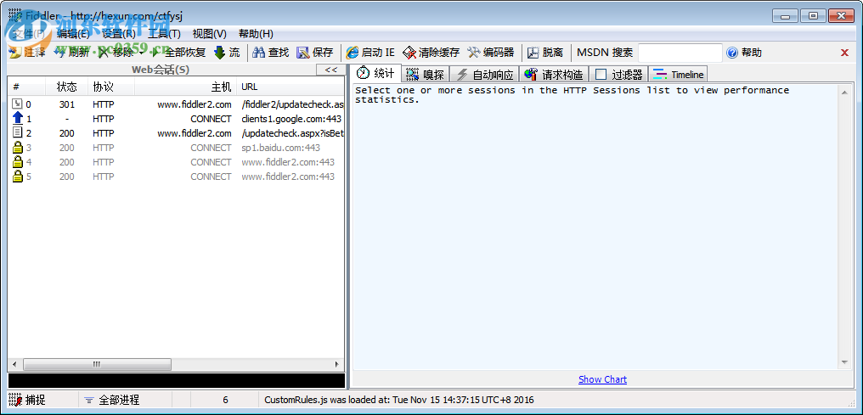Click Fiddler title bar app icon
863x415 pixels.
pyautogui.click(x=14, y=16)
